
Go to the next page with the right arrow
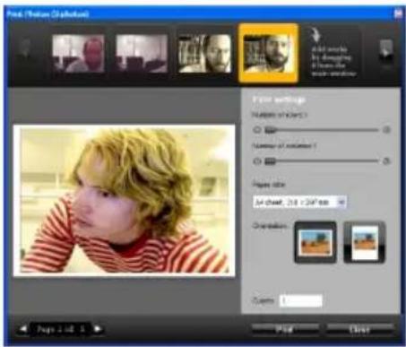(x=98, y=329)
